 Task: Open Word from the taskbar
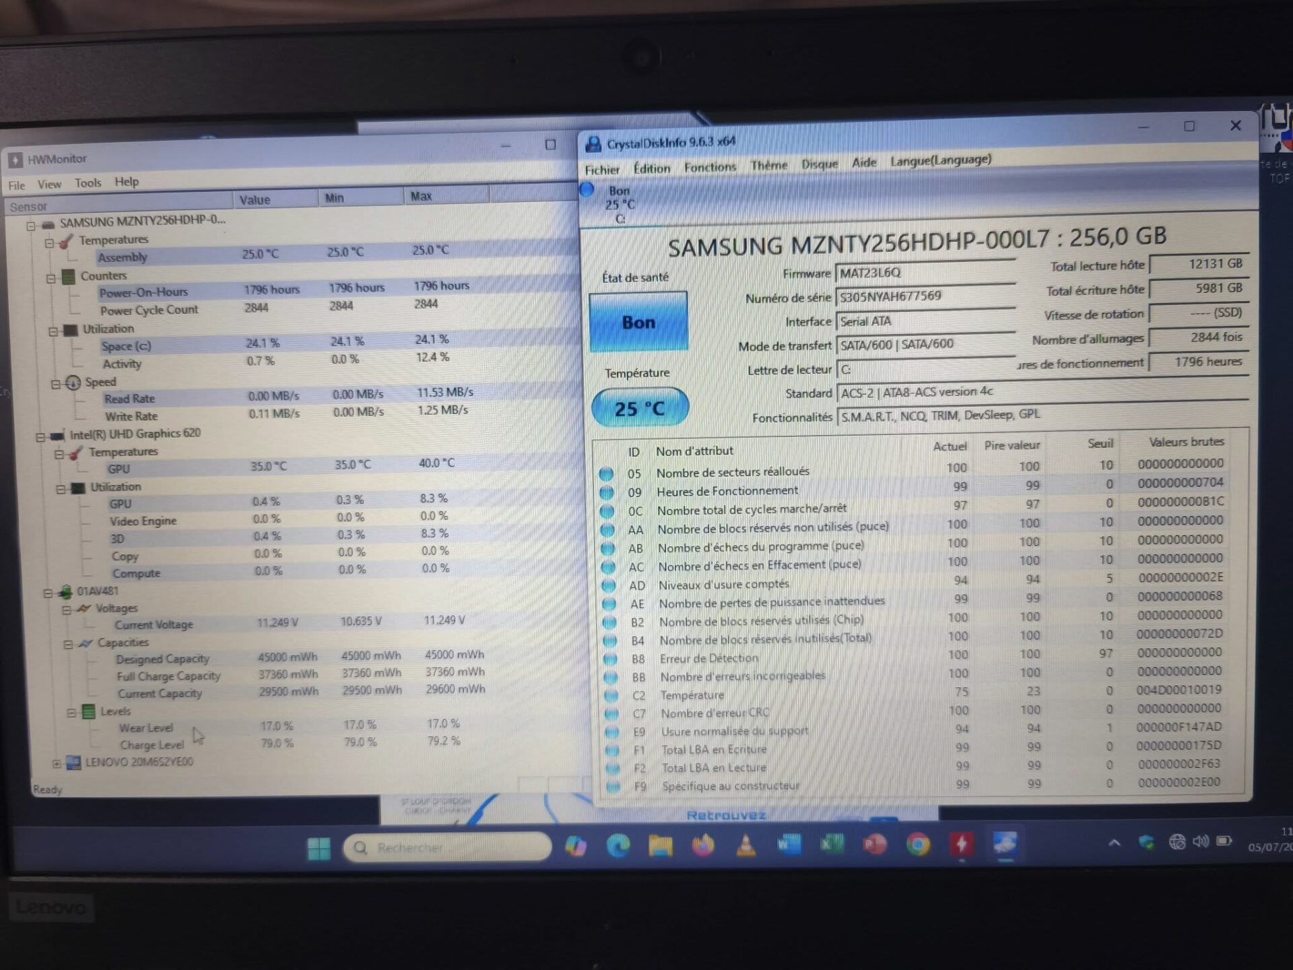tap(789, 844)
